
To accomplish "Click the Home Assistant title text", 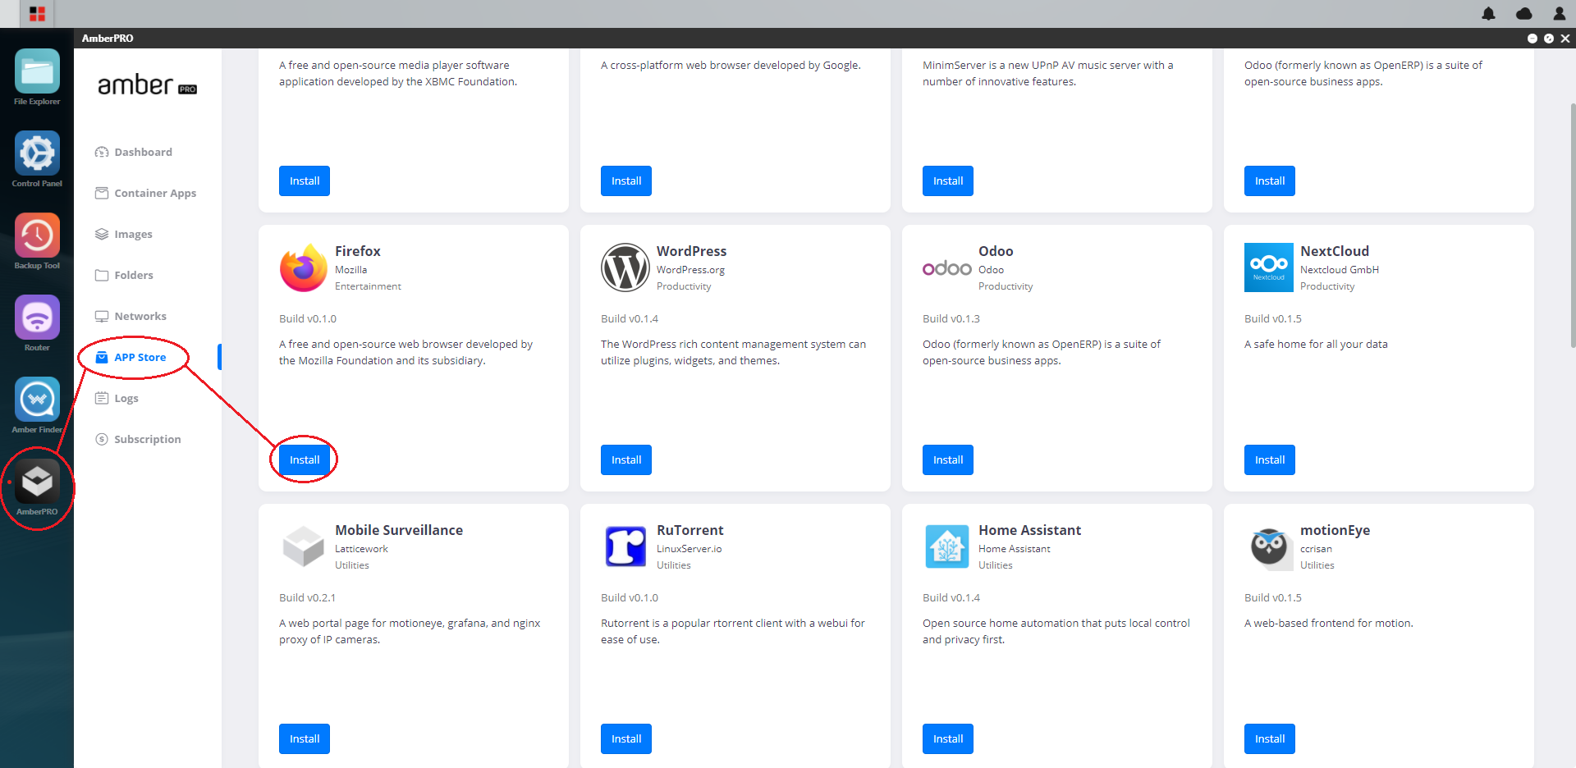I will pos(1029,530).
